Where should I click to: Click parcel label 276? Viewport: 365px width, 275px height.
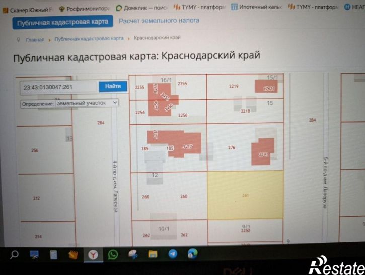point(232,147)
